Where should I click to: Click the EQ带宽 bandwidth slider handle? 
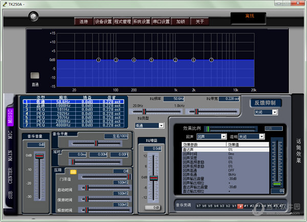pyautogui.click(x=196, y=111)
